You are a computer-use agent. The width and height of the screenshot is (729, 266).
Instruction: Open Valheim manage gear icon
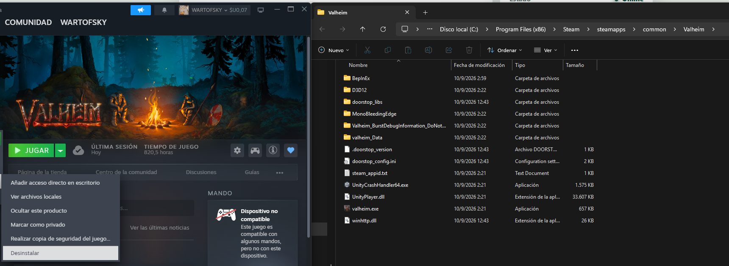pos(237,150)
